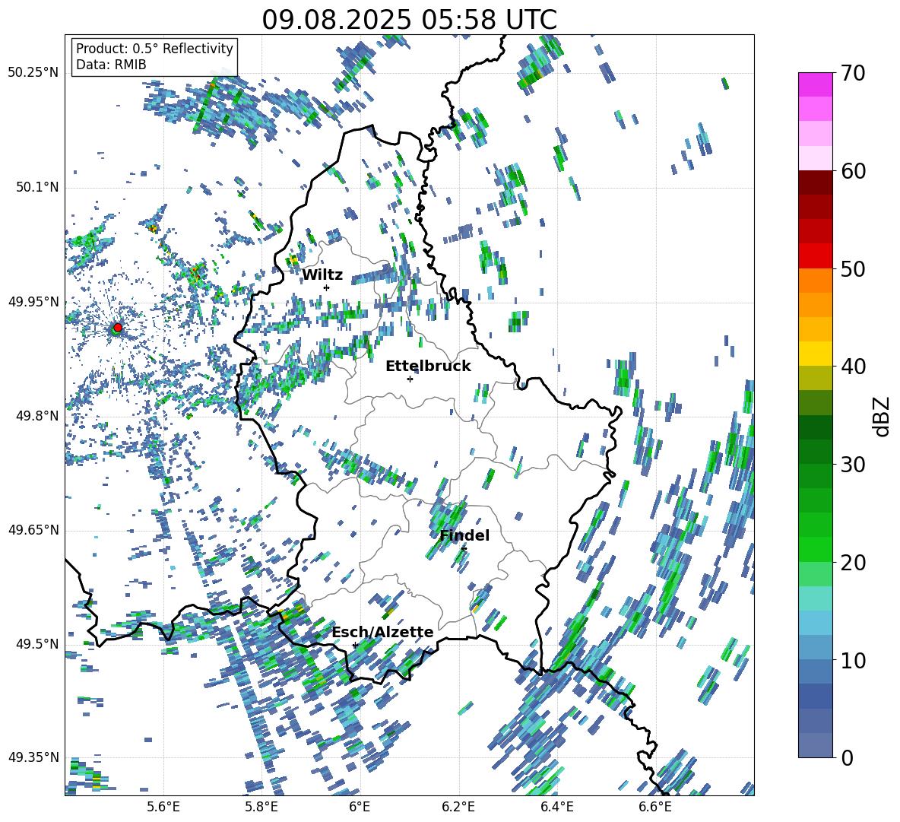This screenshot has width=900, height=822.
Task: Click the Findel station label
Action: point(464,535)
